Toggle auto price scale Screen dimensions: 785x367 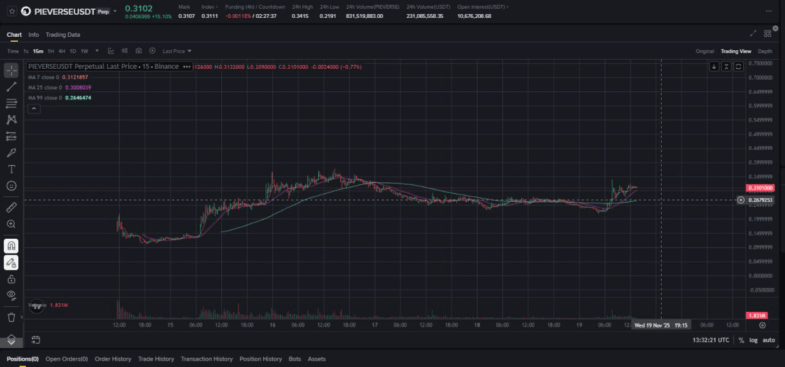coord(768,340)
